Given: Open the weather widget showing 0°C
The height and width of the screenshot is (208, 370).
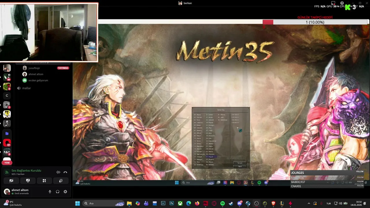Looking at the screenshot, I should point(13,203).
